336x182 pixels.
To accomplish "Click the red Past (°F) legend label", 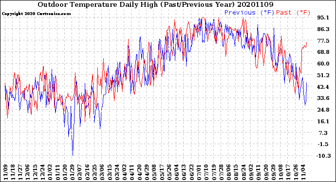I will (293, 13).
